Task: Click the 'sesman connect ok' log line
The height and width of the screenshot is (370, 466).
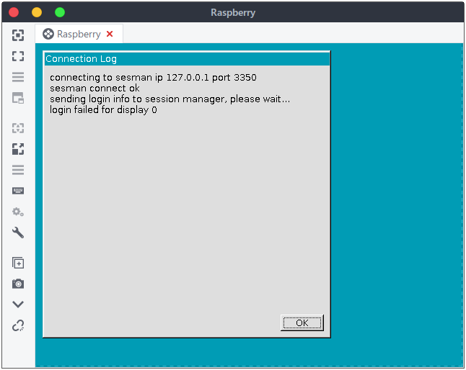Action: point(94,88)
